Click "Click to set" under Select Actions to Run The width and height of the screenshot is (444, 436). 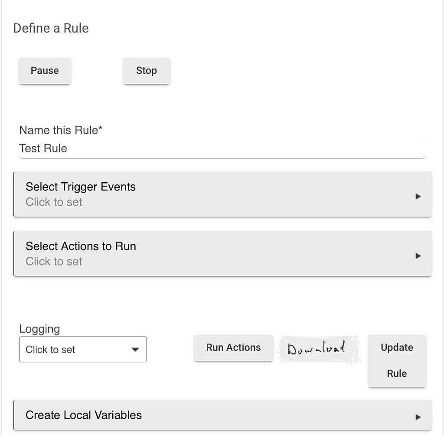tap(54, 261)
